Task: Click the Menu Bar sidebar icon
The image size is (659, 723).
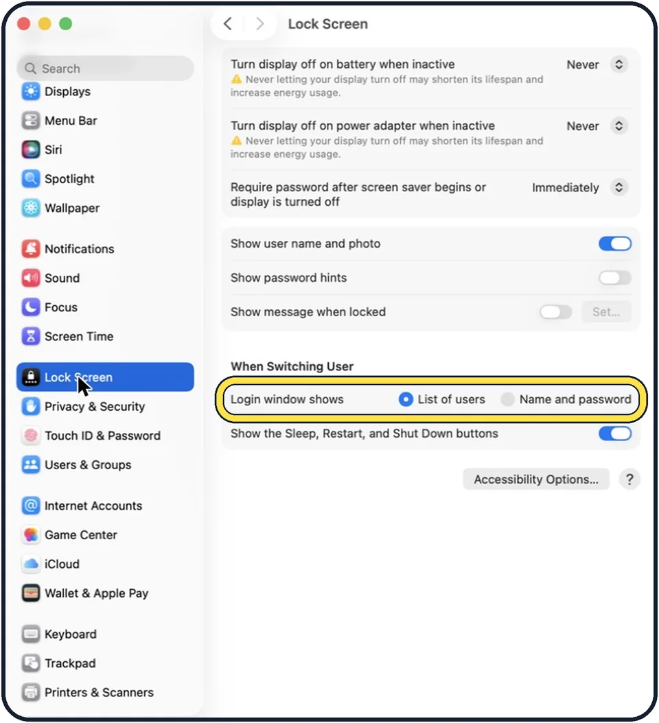Action: 31,121
